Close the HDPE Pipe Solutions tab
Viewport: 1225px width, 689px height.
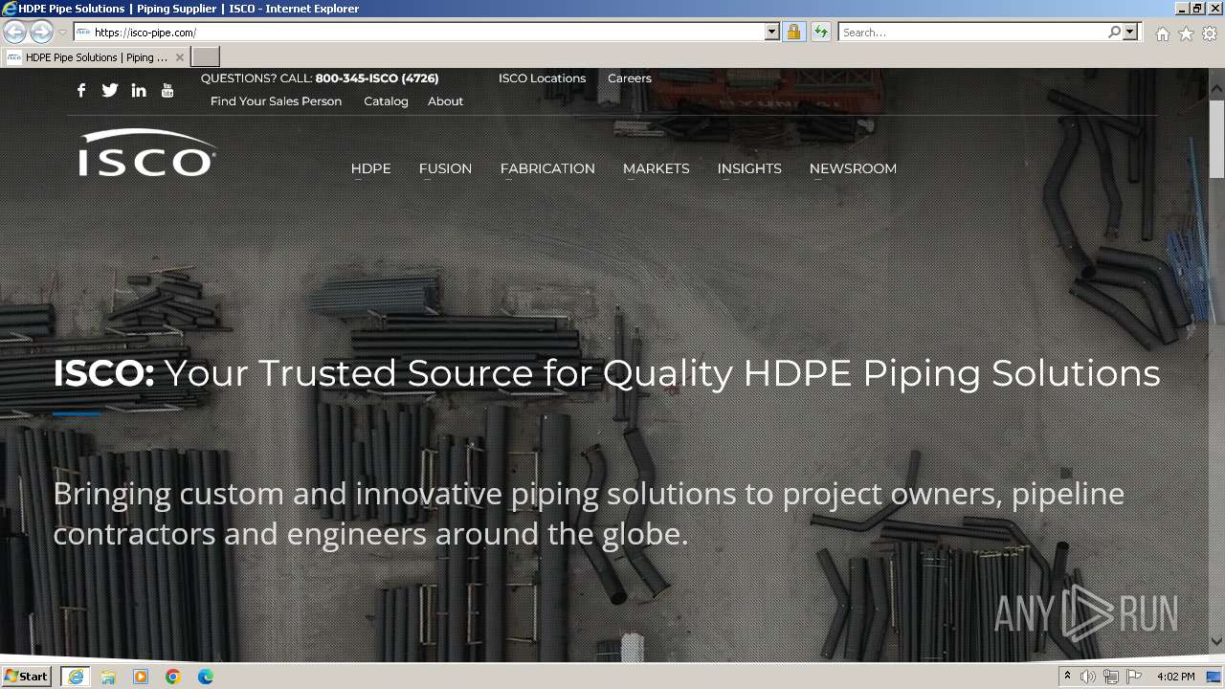[x=180, y=57]
